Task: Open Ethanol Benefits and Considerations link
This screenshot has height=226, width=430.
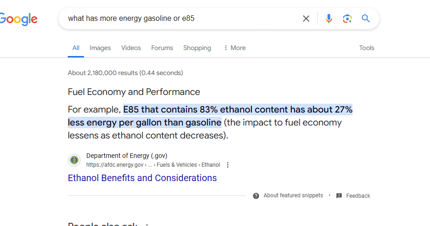Action: 142,178
